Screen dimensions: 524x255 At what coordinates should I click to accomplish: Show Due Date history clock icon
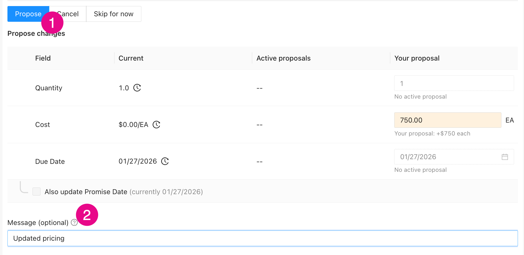165,161
